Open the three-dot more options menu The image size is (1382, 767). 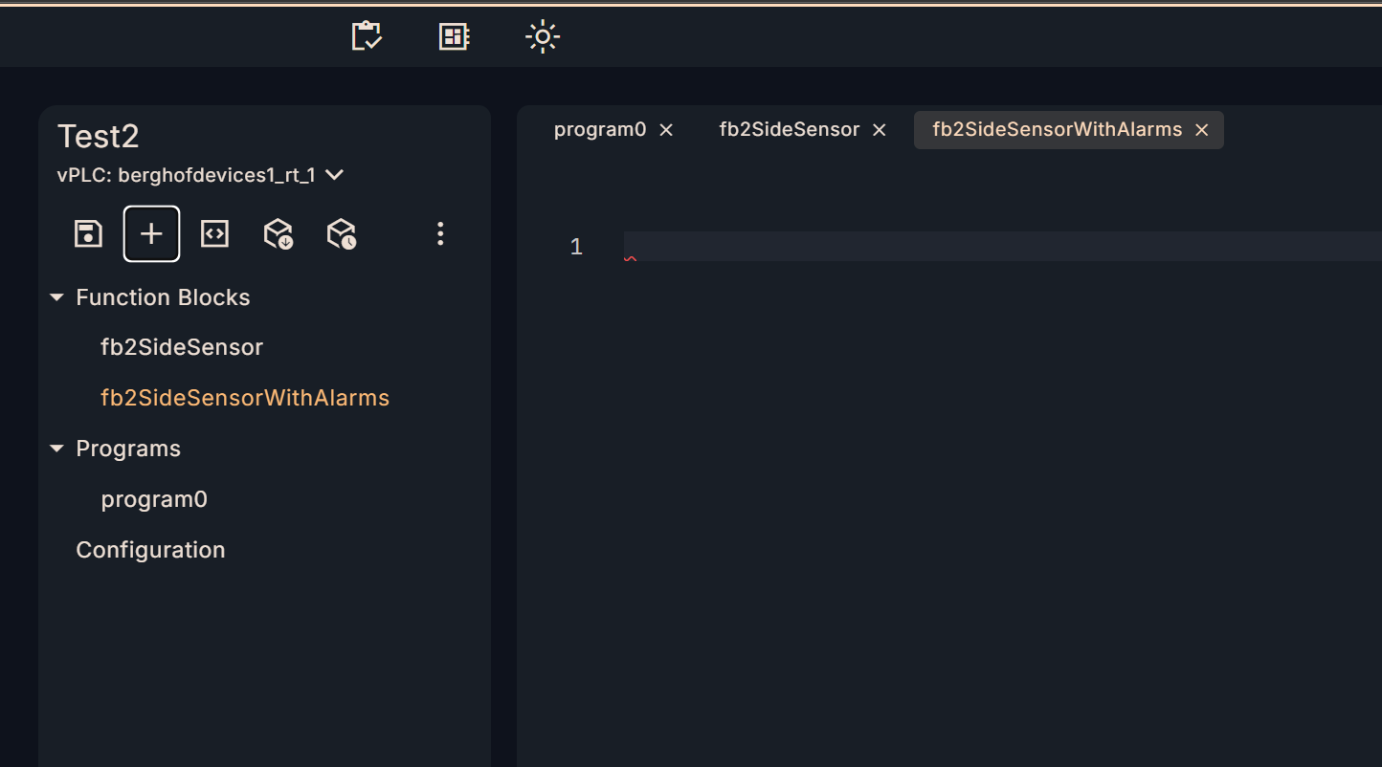coord(440,234)
